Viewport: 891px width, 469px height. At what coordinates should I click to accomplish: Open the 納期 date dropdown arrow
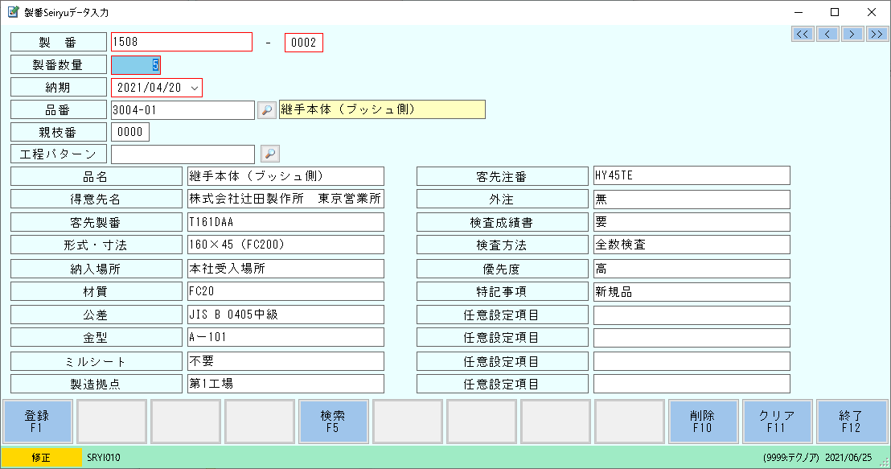pyautogui.click(x=195, y=88)
